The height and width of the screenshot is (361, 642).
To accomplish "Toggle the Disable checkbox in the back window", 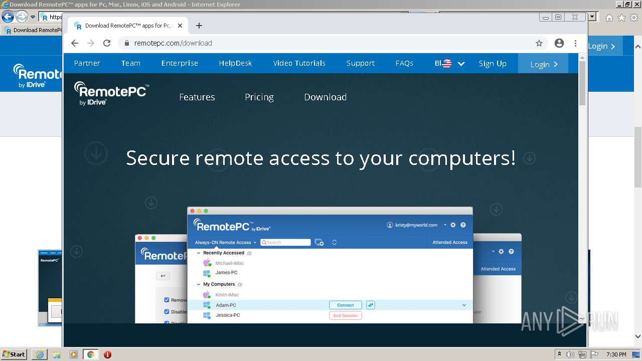I will (x=167, y=311).
